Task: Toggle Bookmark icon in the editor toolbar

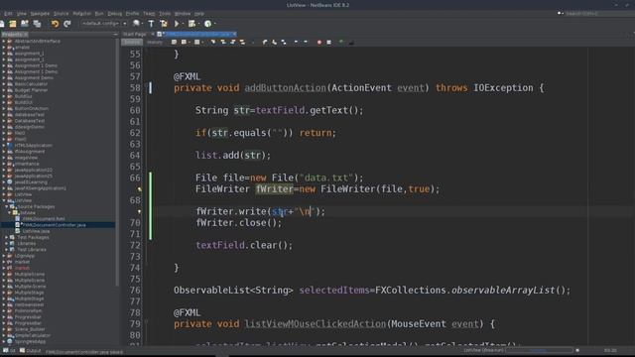Action: pos(284,42)
